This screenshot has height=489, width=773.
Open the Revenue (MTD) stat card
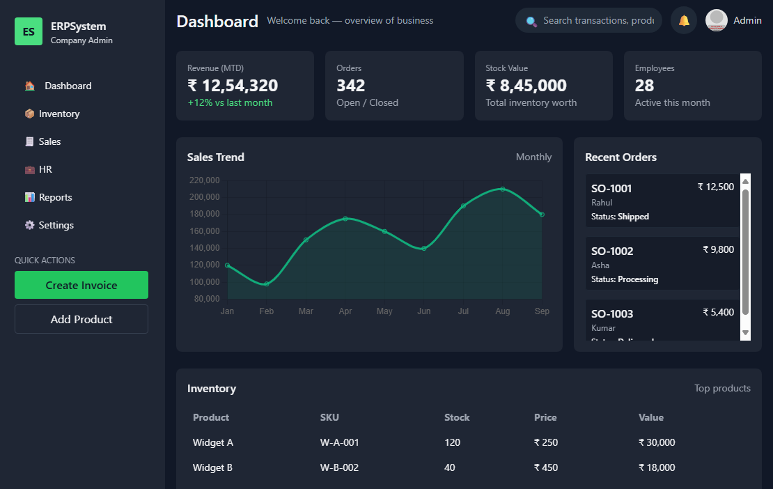pos(244,86)
